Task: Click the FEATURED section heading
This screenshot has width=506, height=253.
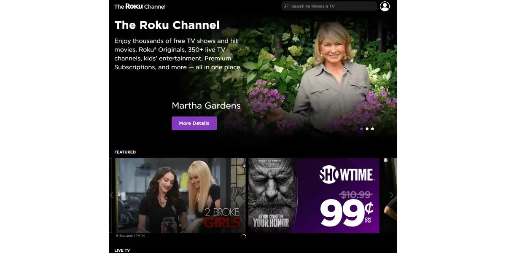Action: (x=125, y=152)
